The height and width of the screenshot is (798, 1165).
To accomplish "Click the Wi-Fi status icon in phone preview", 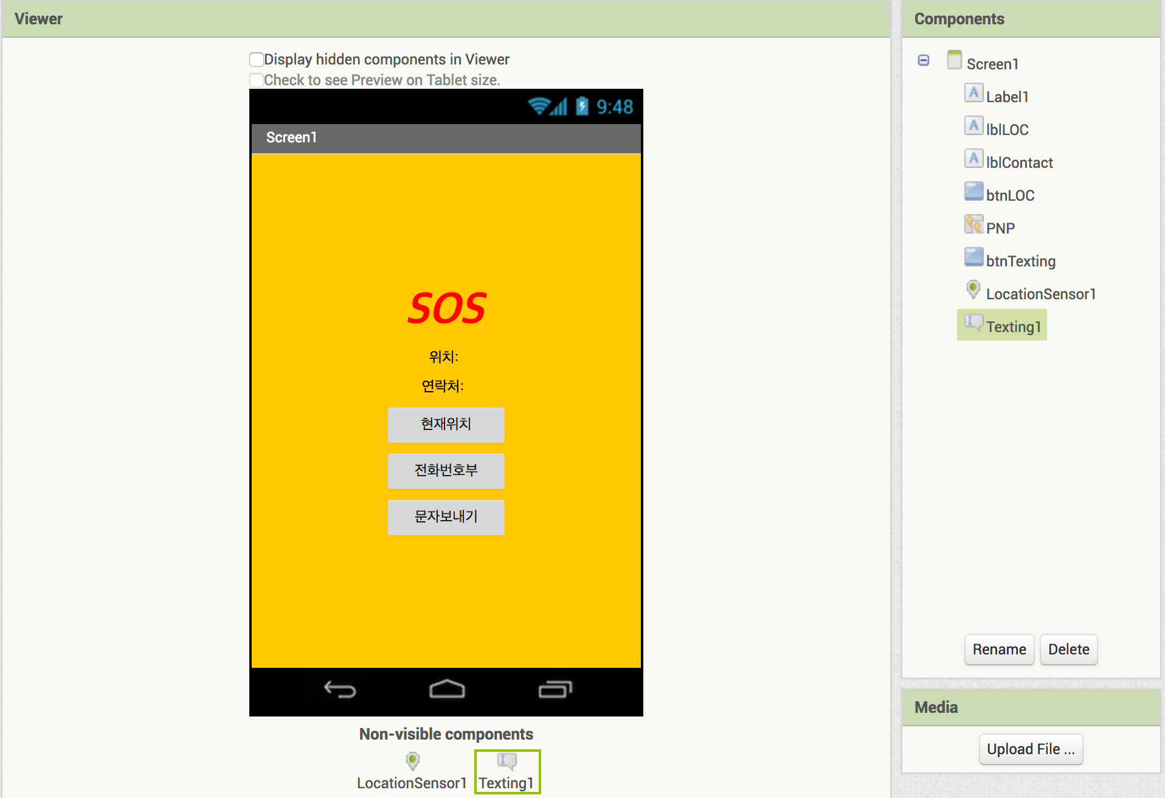I will tap(539, 106).
